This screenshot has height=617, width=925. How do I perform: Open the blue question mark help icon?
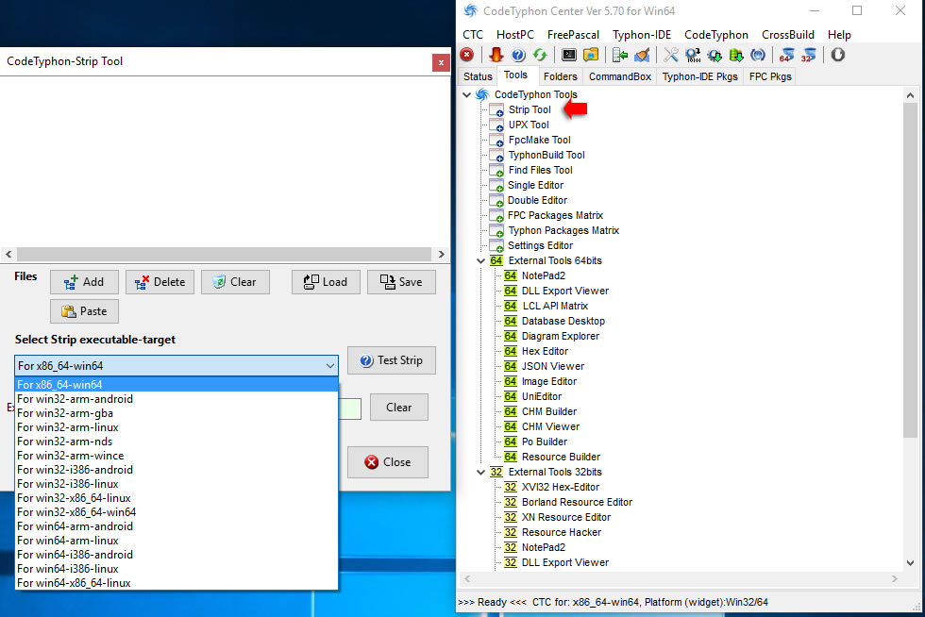tap(518, 55)
